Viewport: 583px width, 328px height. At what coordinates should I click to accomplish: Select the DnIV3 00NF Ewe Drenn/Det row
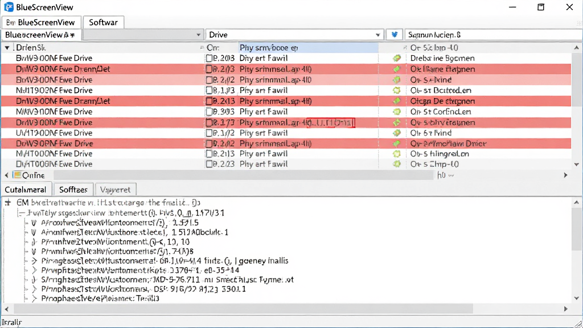[286, 101]
